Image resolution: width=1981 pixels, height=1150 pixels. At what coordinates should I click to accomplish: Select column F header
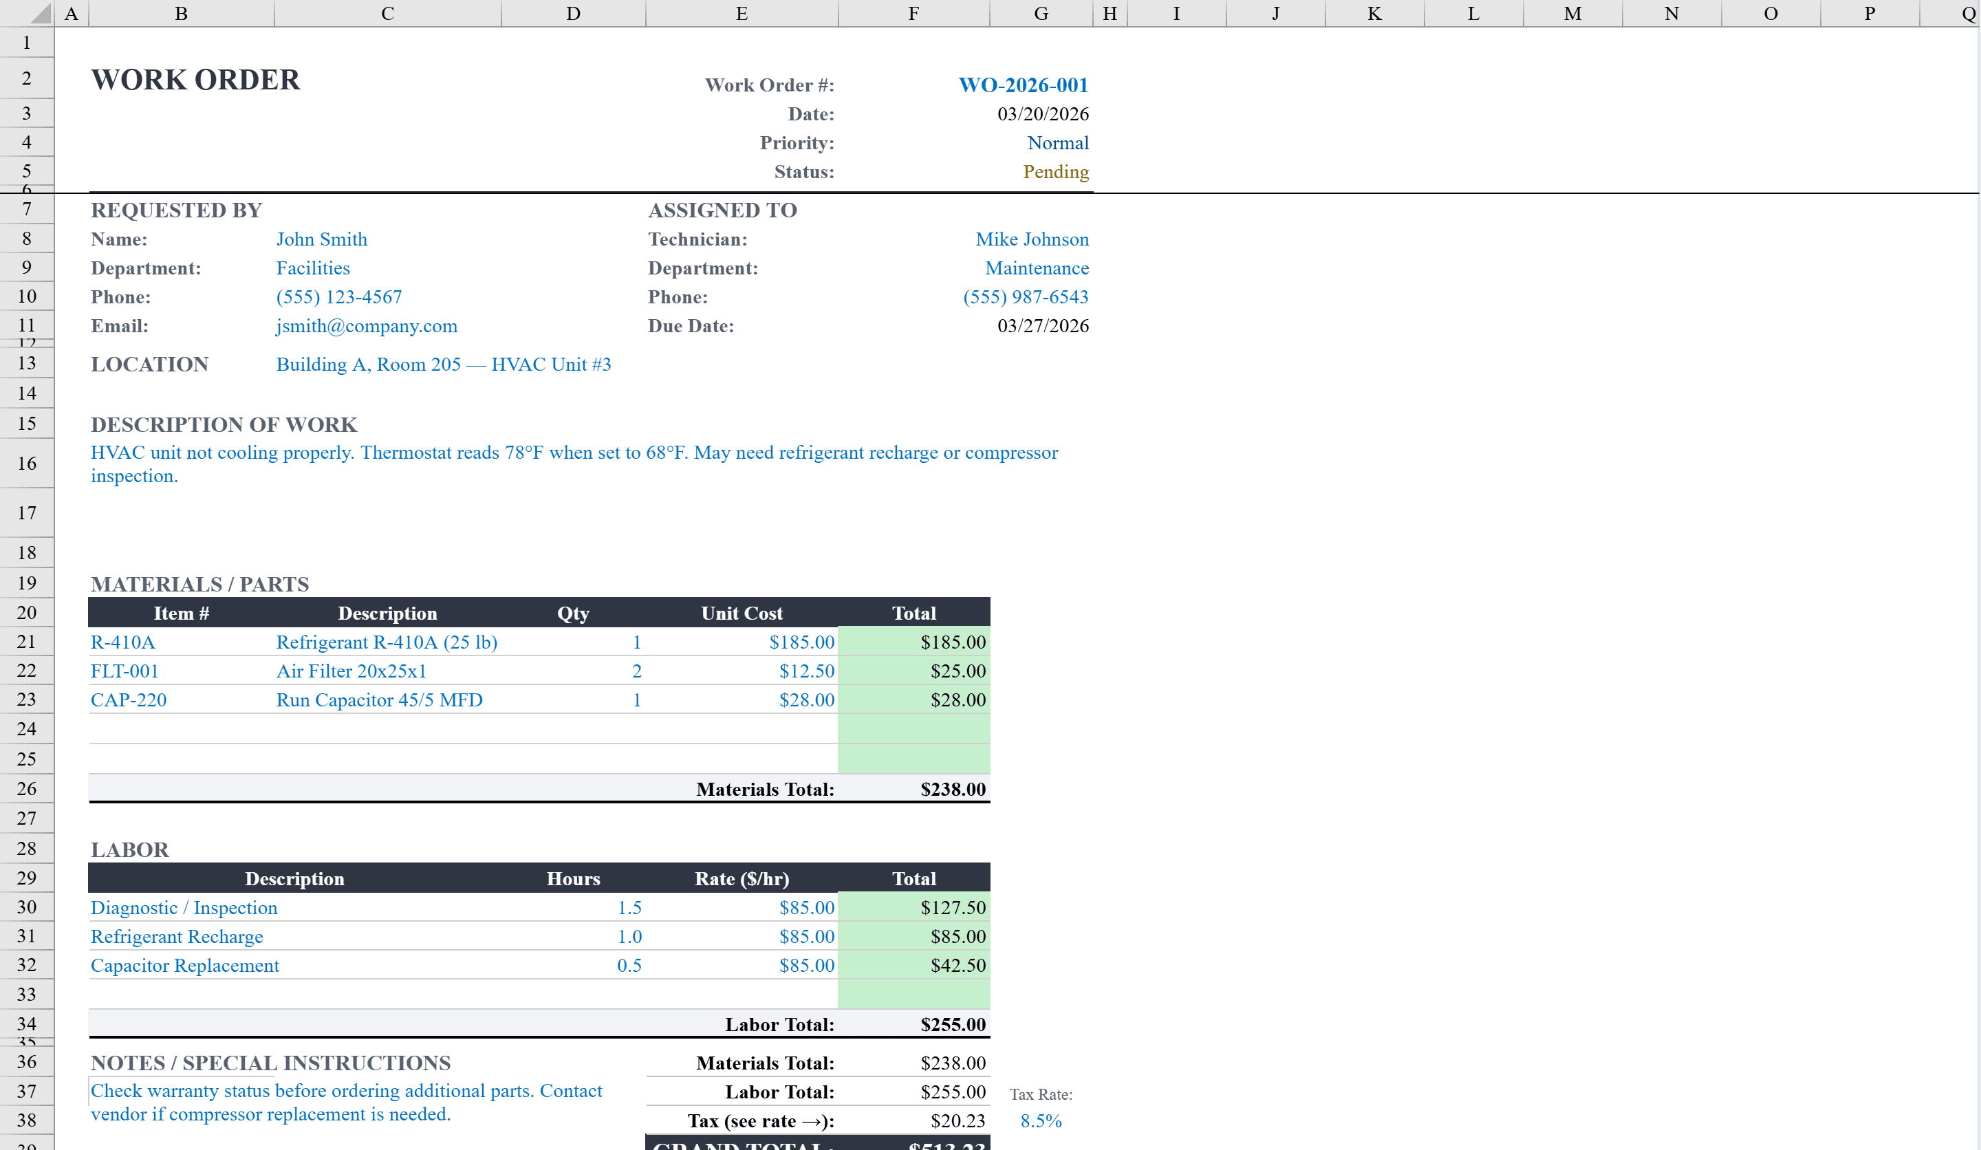tap(913, 13)
